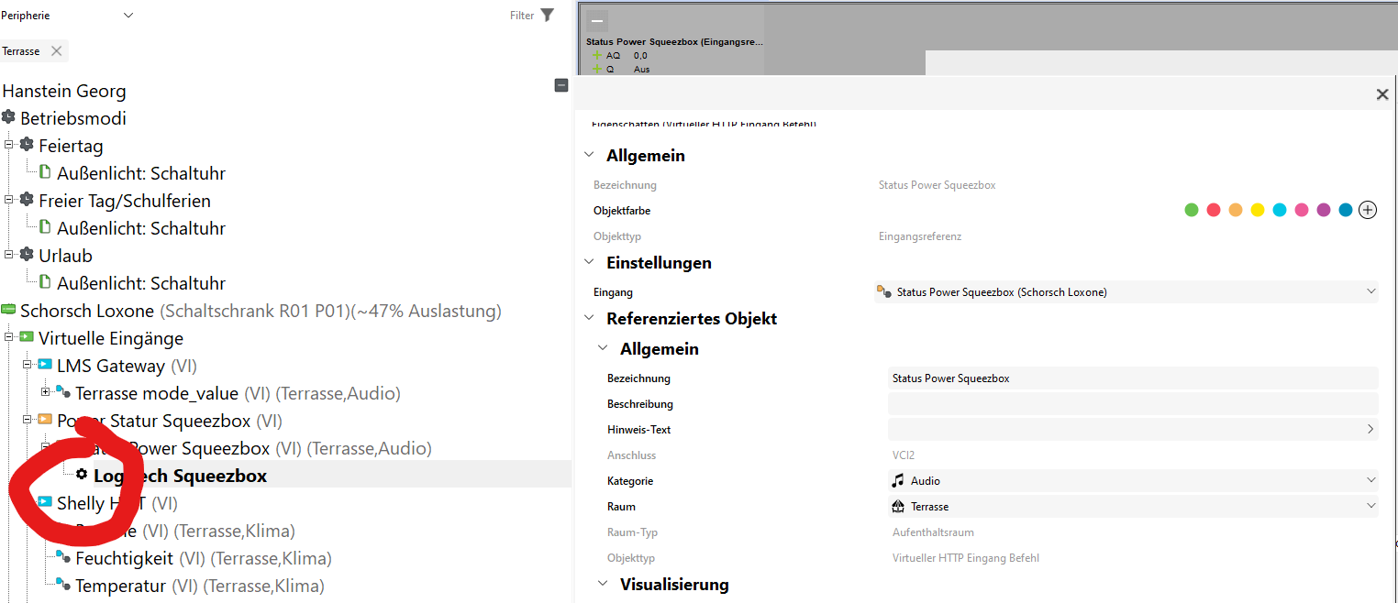Click the Betriebsmodi gear icon
This screenshot has height=603, width=1398.
[9, 118]
